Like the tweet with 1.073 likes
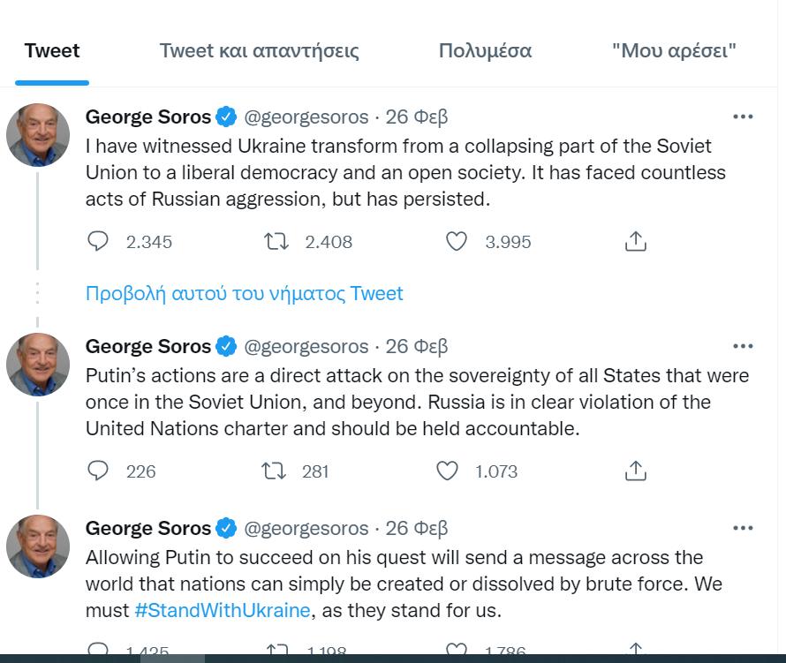This screenshot has height=663, width=786. coord(448,471)
